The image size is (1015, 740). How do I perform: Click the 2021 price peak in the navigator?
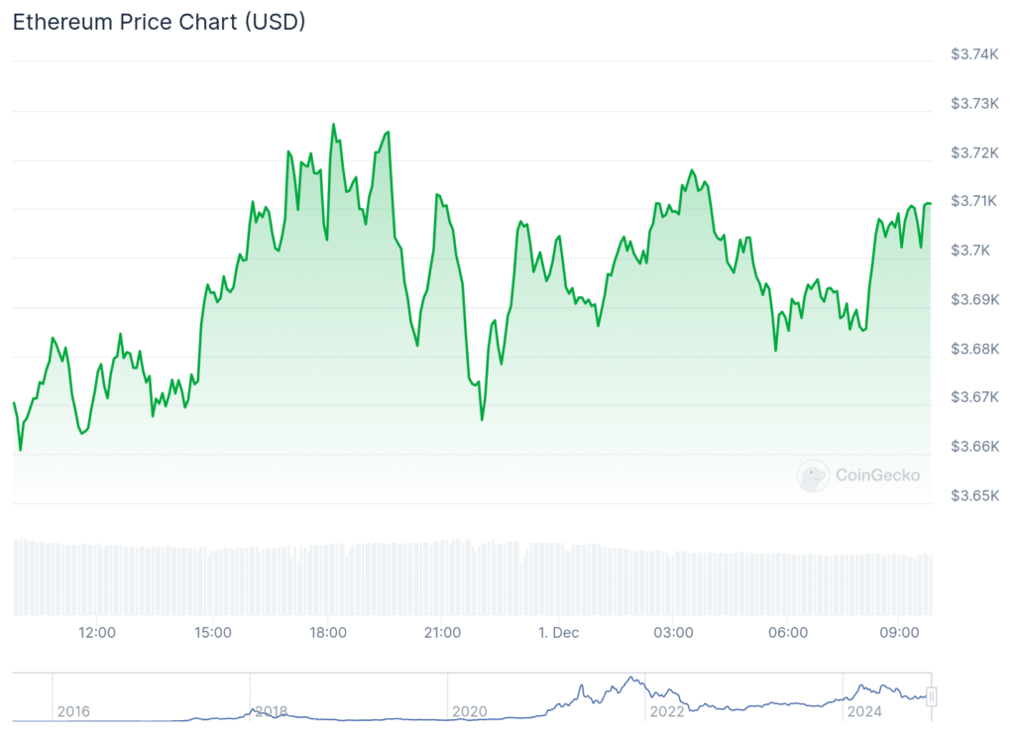click(x=631, y=680)
